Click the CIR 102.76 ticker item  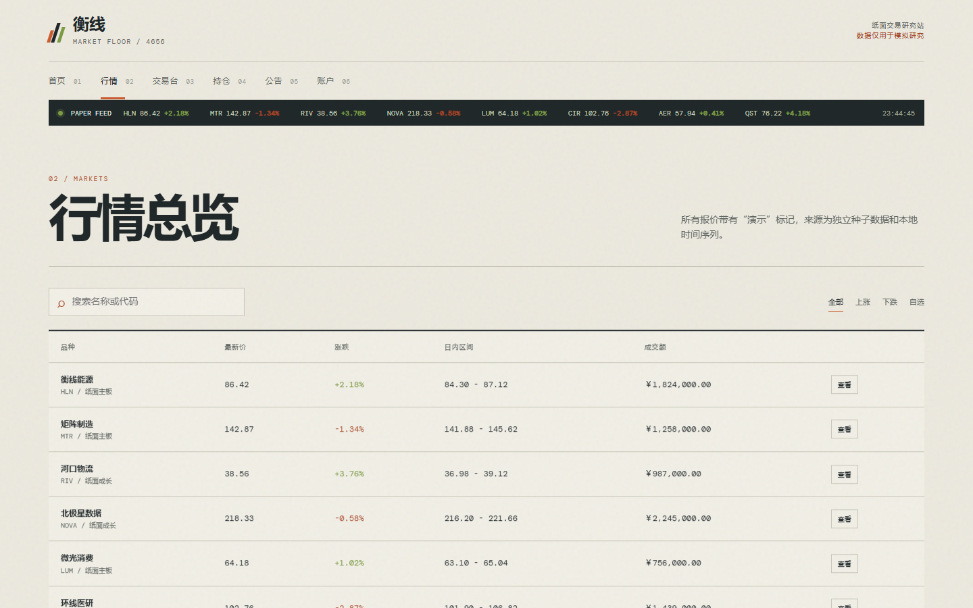603,113
